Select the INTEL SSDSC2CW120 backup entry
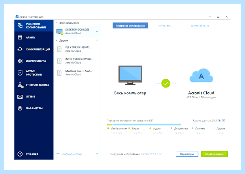This screenshot has width=245, height=174. [x=77, y=61]
